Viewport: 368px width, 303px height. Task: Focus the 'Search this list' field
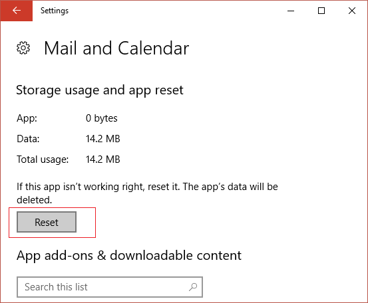pos(110,287)
